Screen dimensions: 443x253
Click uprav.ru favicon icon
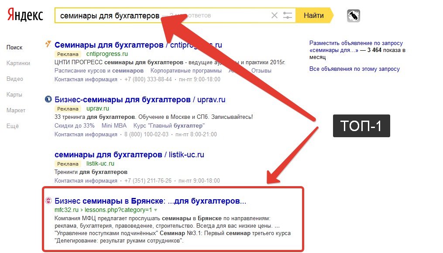(x=48, y=99)
